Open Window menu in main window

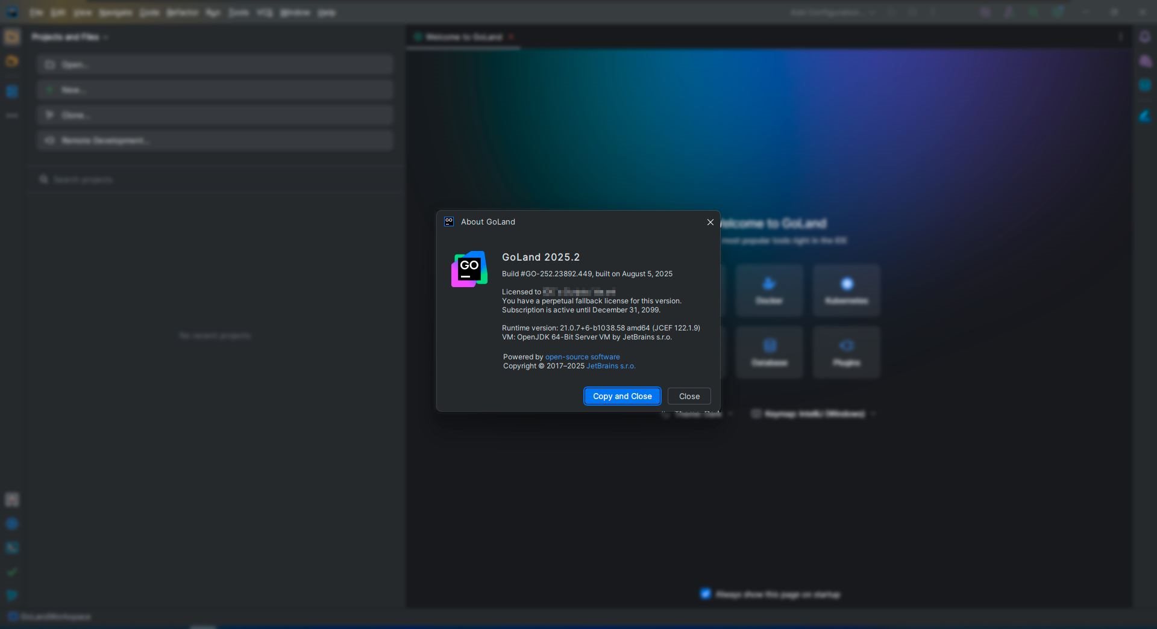pyautogui.click(x=295, y=12)
